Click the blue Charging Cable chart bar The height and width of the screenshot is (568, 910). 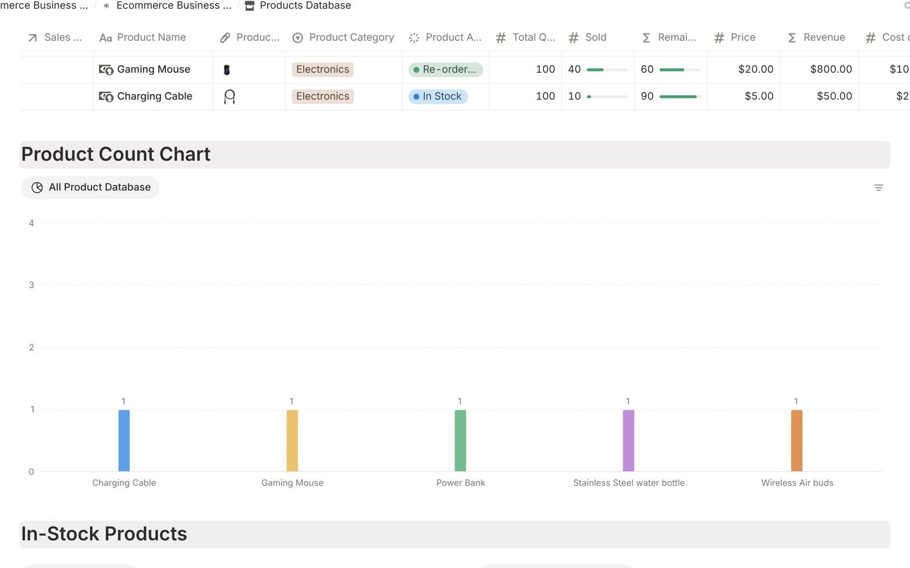click(x=124, y=441)
